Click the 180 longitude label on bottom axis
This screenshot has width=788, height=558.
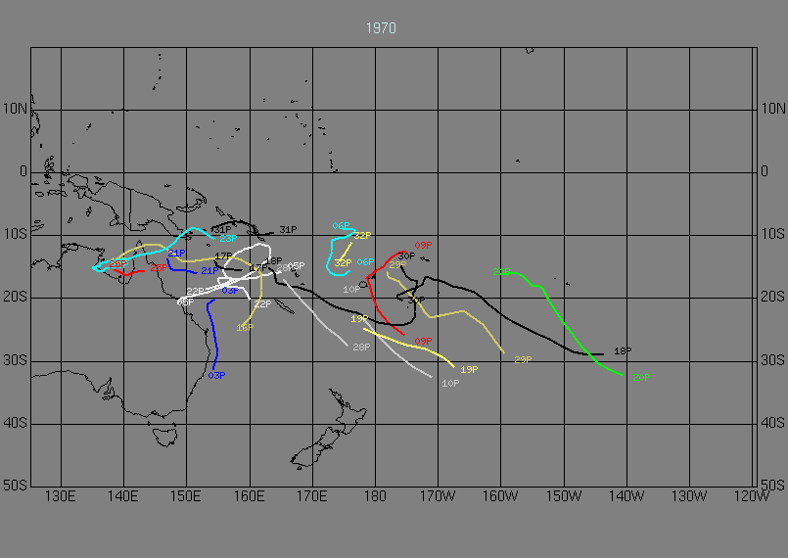click(375, 495)
